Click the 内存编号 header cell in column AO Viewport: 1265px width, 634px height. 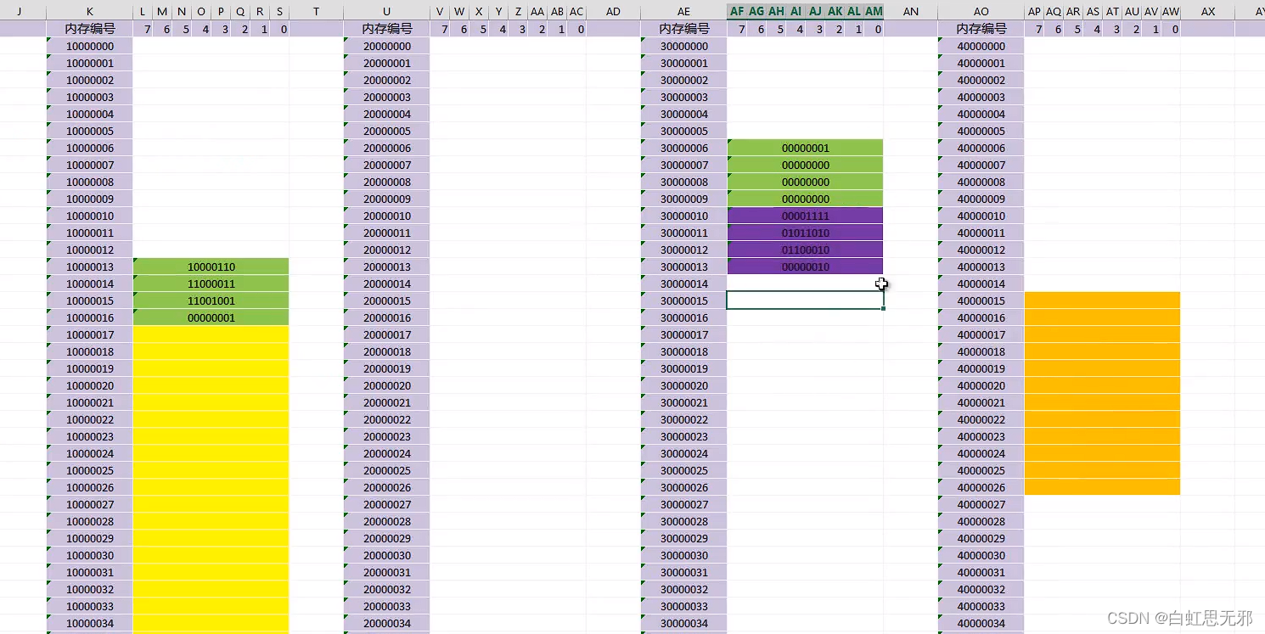pos(981,29)
